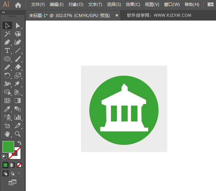This screenshot has height=191, width=216.
Task: Close the 未标题-1 document tab
Action: (x=117, y=15)
